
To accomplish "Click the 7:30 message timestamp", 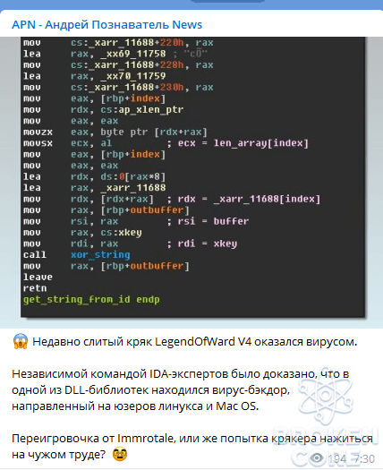I will pyautogui.click(x=363, y=459).
